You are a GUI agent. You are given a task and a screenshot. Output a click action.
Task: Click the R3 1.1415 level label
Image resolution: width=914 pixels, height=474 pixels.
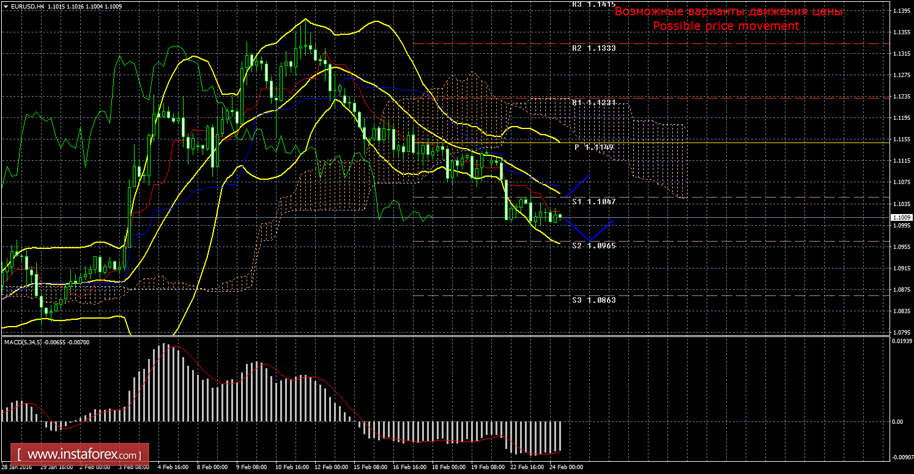point(593,4)
